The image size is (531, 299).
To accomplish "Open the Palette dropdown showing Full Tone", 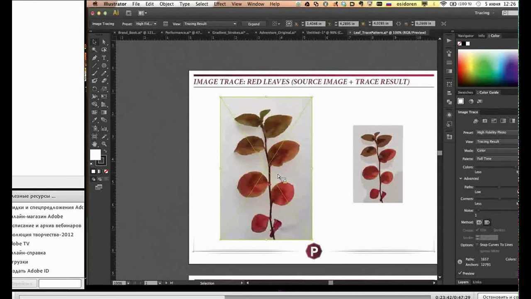I will coord(497,159).
